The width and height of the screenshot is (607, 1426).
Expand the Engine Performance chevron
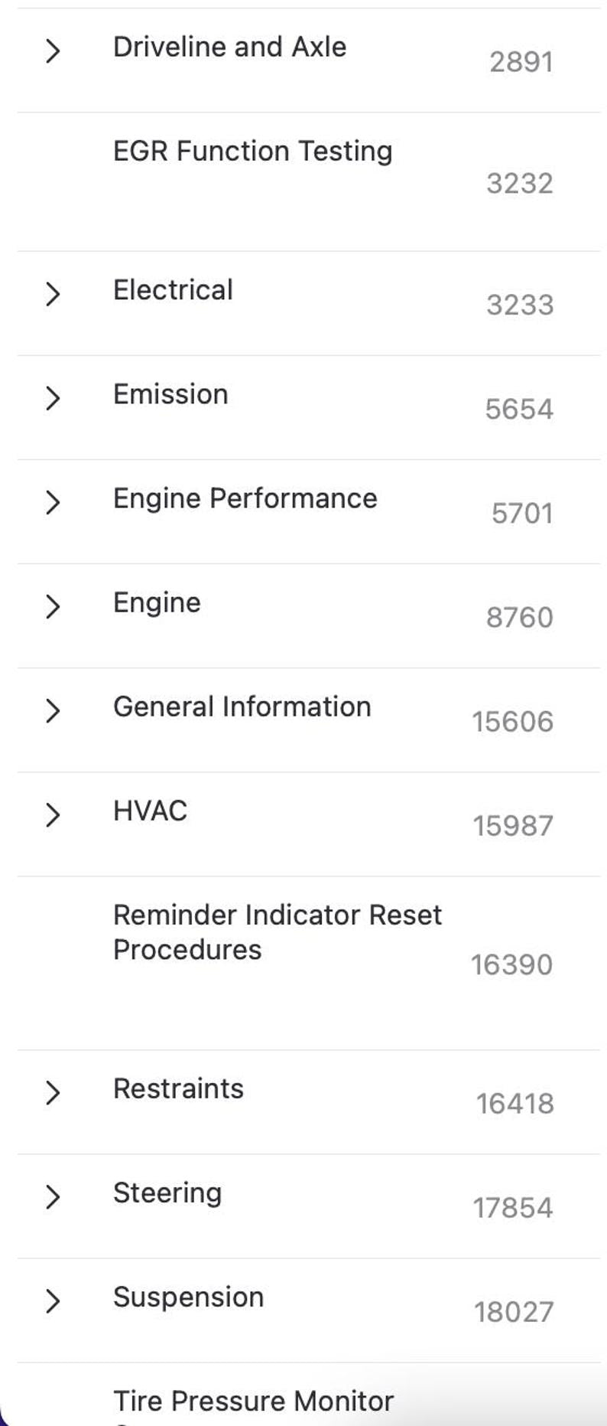pos(52,502)
